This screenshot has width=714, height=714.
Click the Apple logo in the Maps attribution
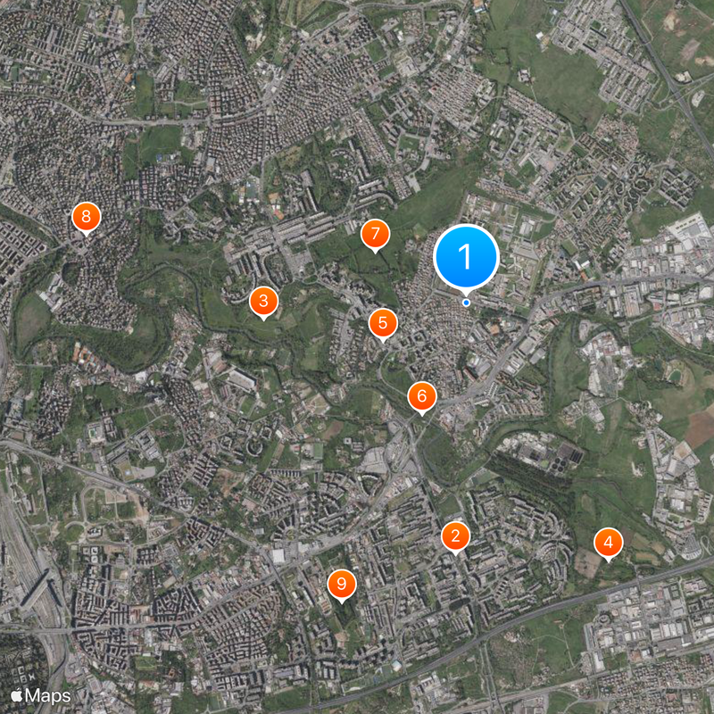tap(17, 695)
